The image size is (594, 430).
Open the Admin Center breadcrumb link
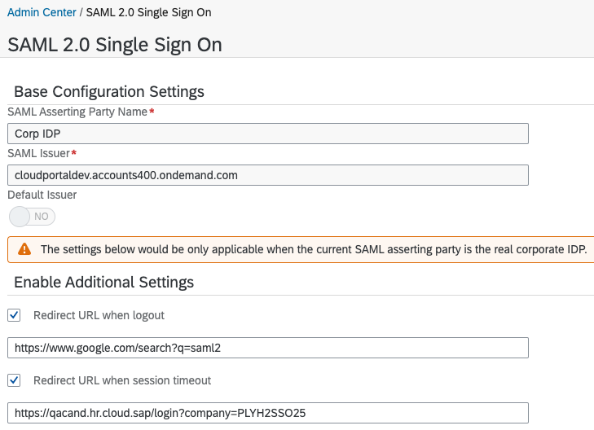click(42, 12)
